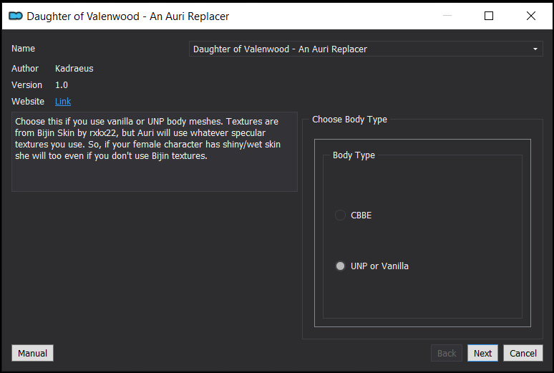
Task: Click the window title bar text
Action: coord(128,16)
